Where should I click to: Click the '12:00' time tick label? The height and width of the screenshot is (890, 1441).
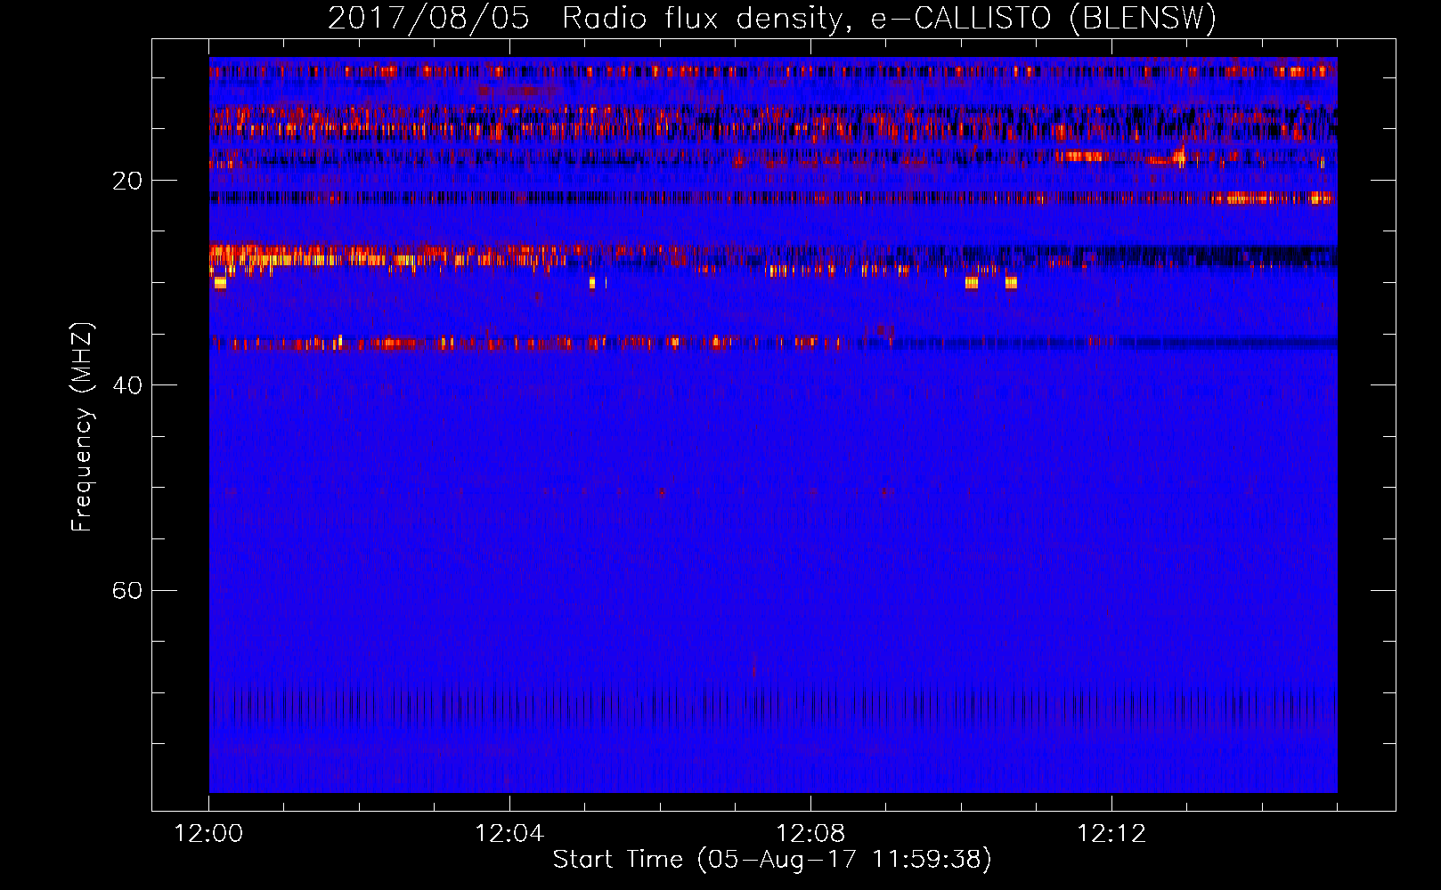pos(208,833)
